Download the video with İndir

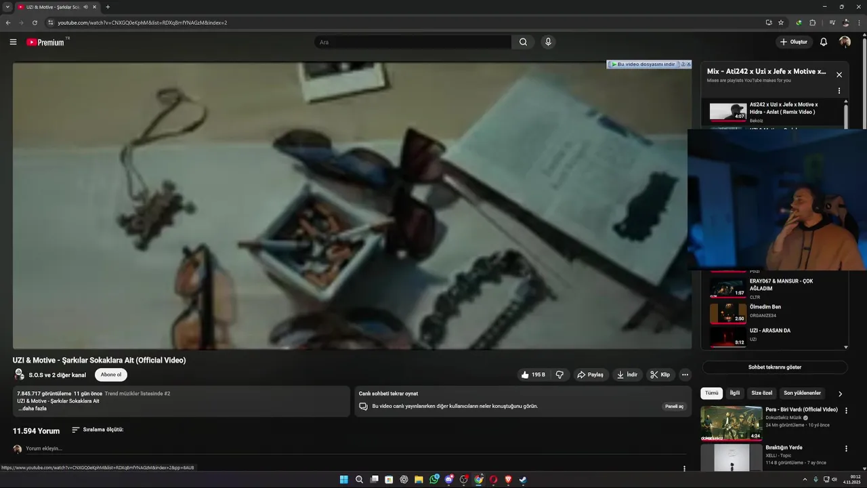(x=627, y=375)
